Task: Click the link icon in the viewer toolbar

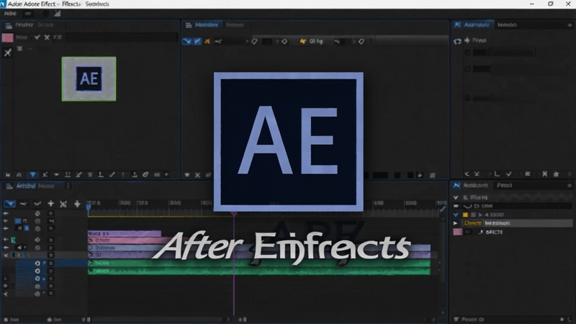Action: coord(218,42)
